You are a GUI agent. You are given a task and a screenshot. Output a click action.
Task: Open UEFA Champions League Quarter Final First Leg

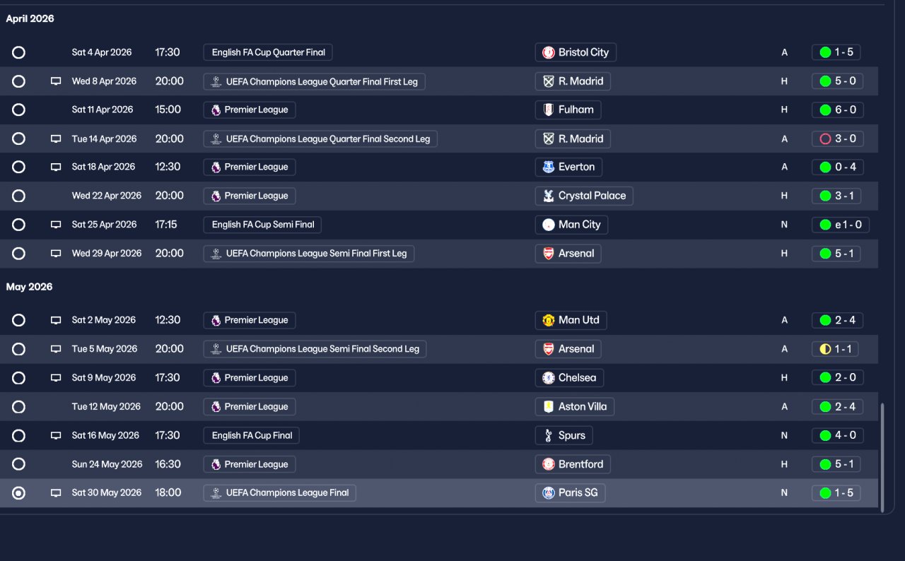click(x=314, y=81)
